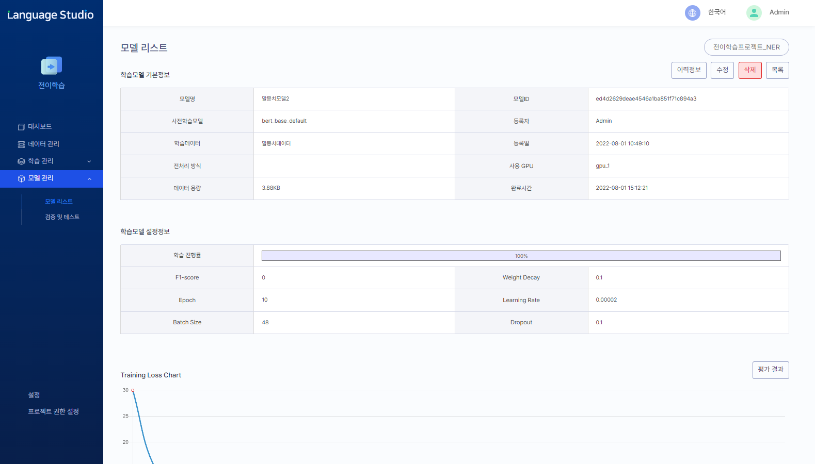Click the data management database icon
This screenshot has width=815, height=464.
21,144
